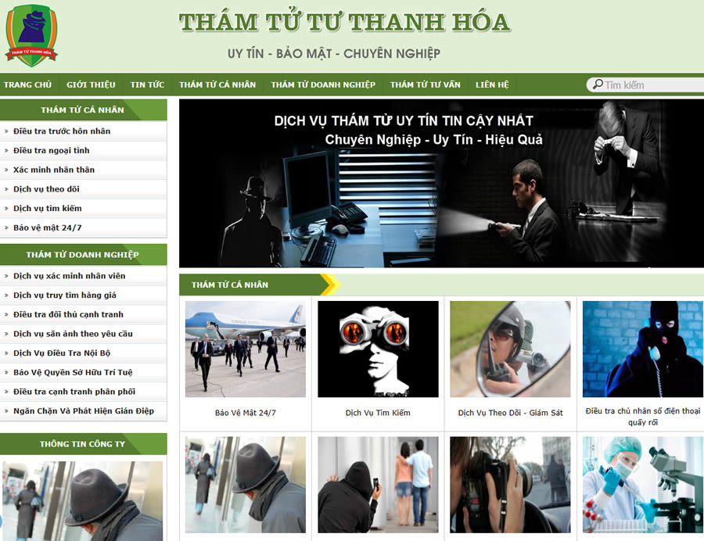The image size is (704, 541).
Task: Click the yellow chevron beside Thám Tử Cá Nhân heading
Action: pos(331,285)
